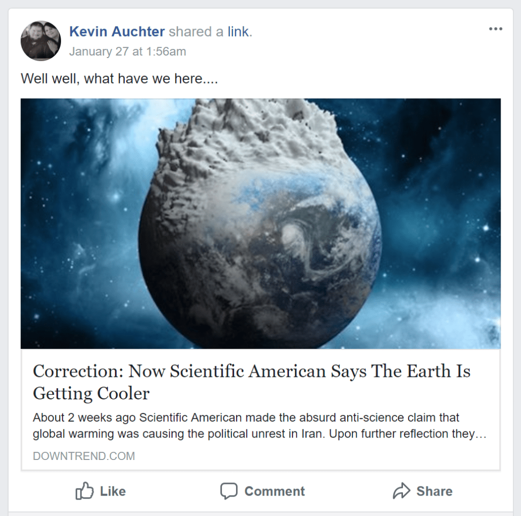Open Kevin Auchter's profile picture
Screen dimensions: 521x516
[41, 41]
